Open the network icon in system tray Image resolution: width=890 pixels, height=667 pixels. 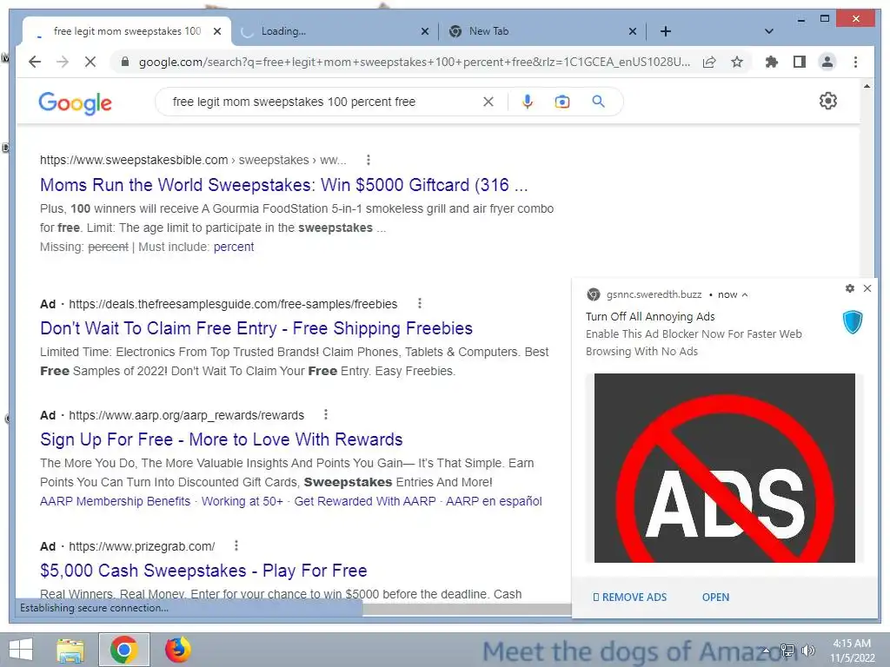pyautogui.click(x=787, y=650)
